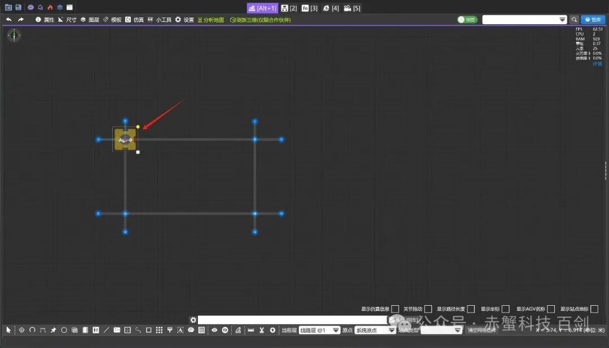Click the gear icon beside the command input
This screenshot has height=348, width=609.
coord(193,320)
